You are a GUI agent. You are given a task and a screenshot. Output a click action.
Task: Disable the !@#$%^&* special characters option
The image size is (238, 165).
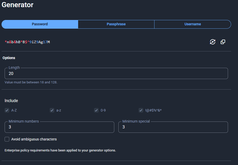[141, 110]
